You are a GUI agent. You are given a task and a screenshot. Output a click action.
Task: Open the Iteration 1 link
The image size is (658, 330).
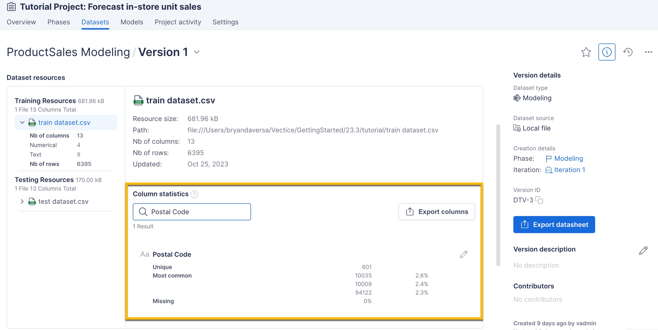coord(569,170)
